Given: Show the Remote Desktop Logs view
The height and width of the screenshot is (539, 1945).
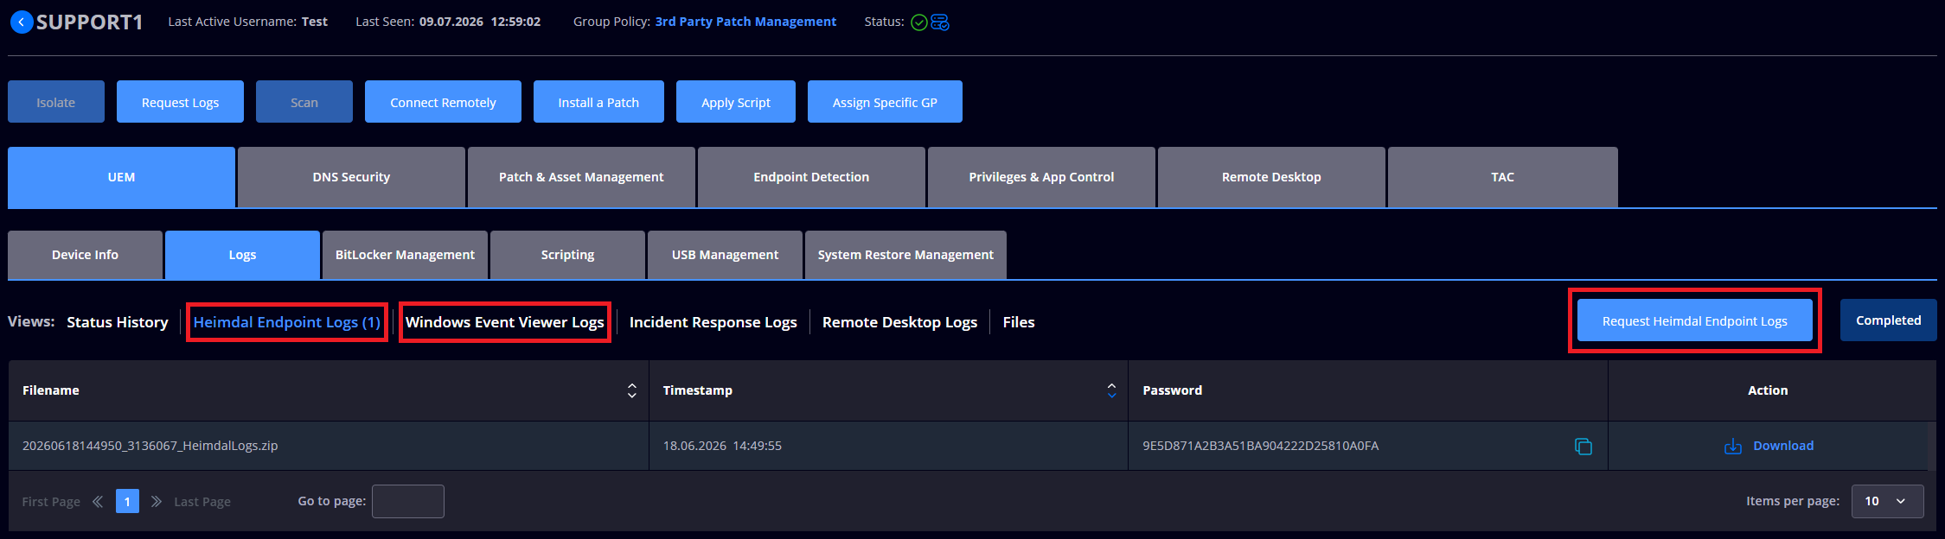Looking at the screenshot, I should point(899,322).
